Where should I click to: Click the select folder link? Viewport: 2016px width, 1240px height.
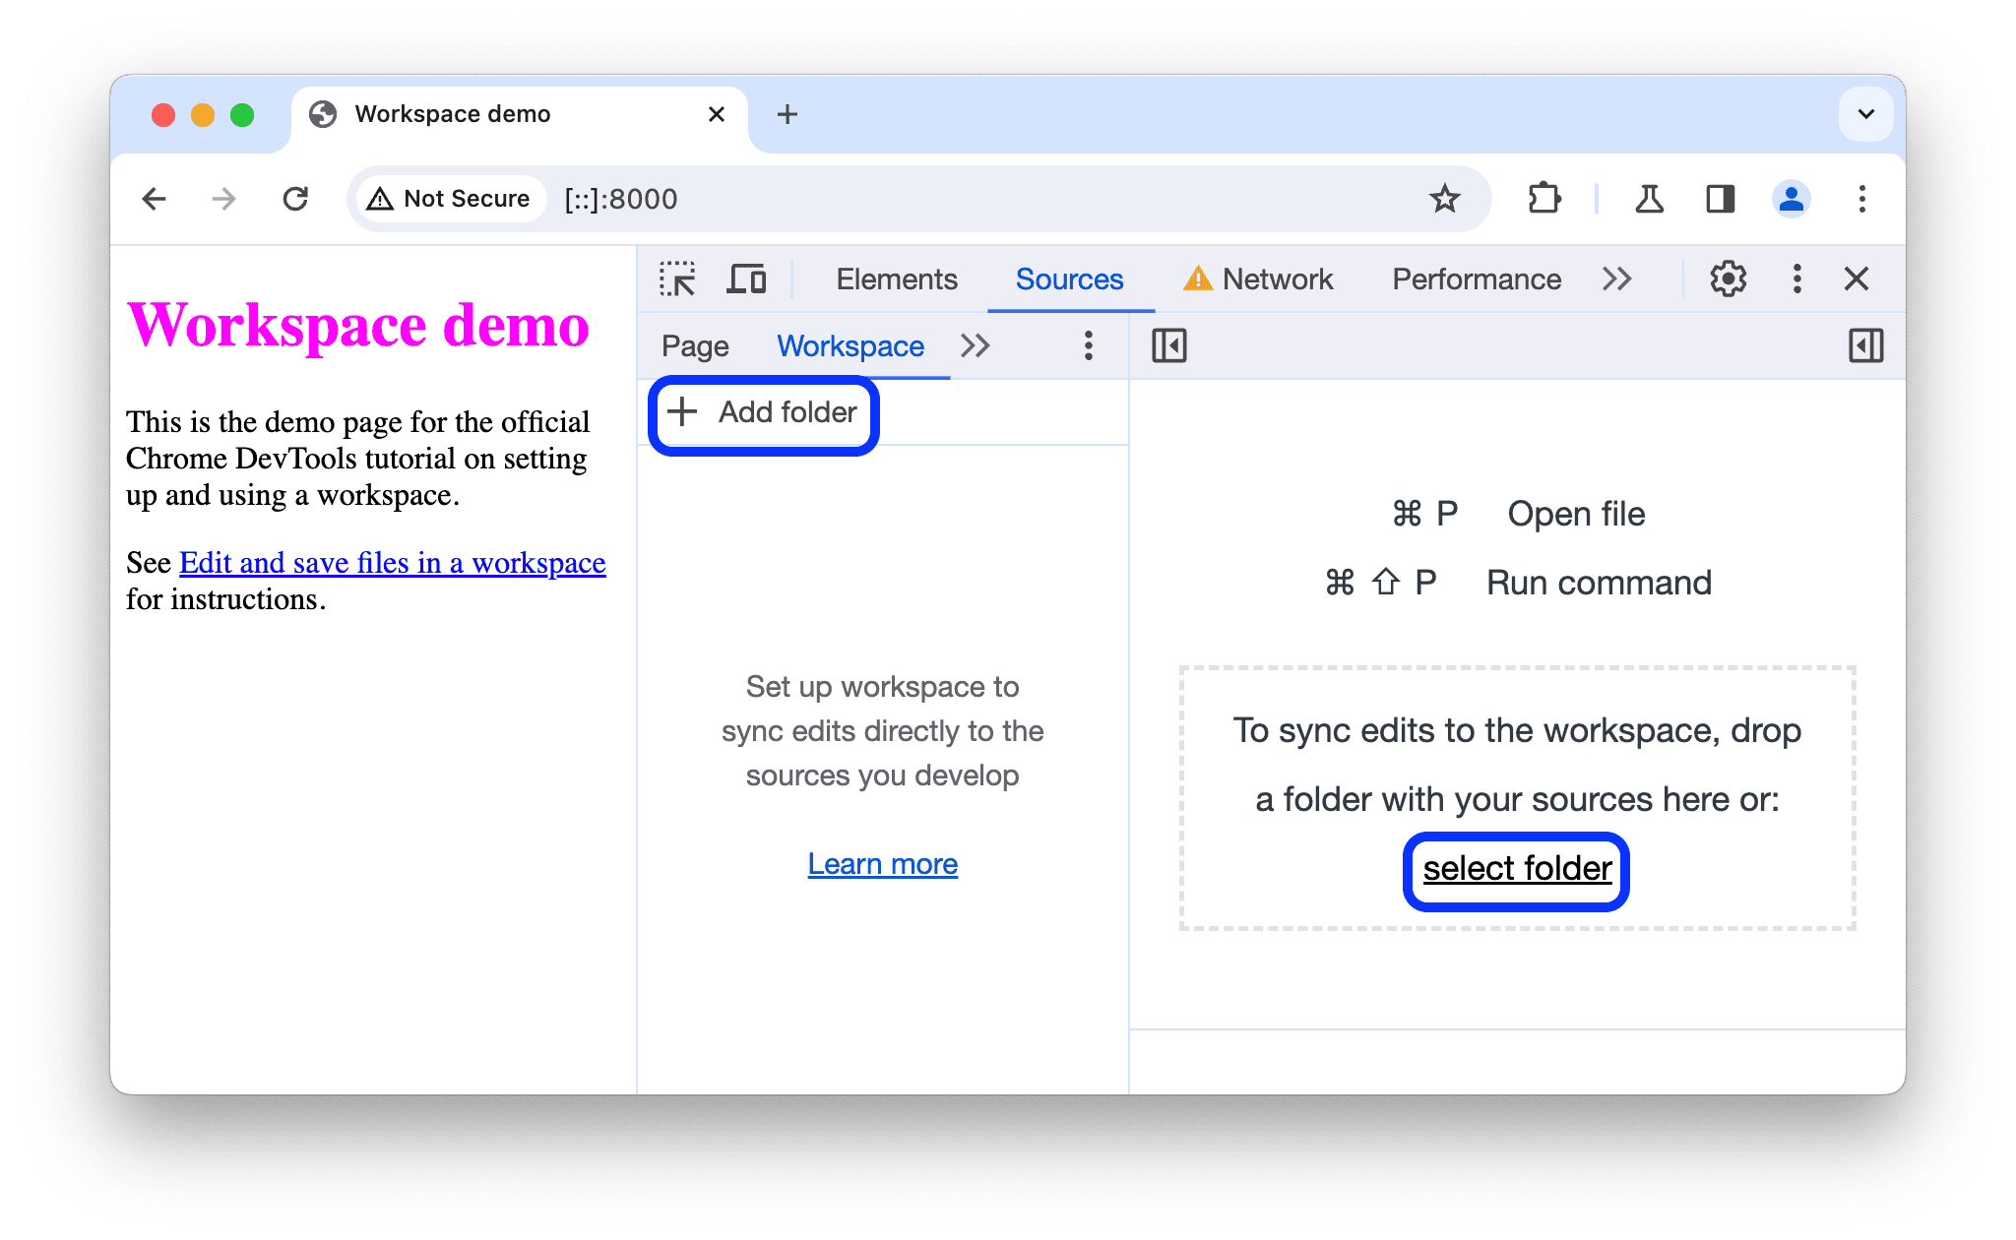1513,866
